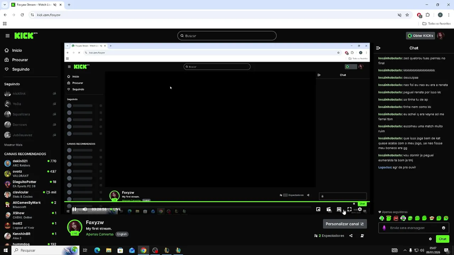Open the hamburger sidebar menu
Image resolution: width=454 pixels, height=255 pixels.
tap(7, 36)
